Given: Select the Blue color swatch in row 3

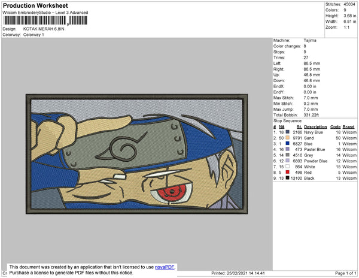Looking at the screenshot, I should point(288,143).
